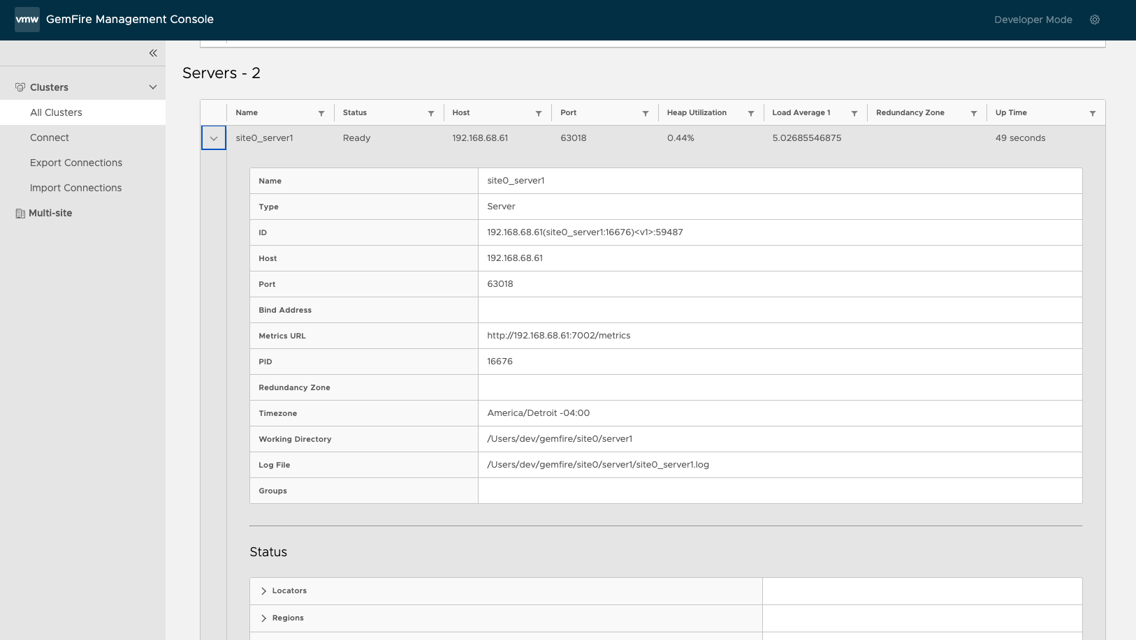Expand the Locators status section
This screenshot has height=640, width=1136.
coord(263,591)
